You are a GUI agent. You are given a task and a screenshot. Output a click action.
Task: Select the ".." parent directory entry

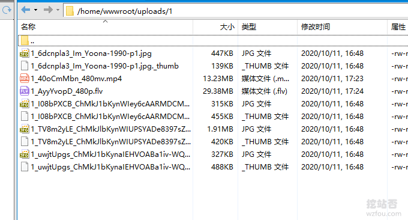(x=32, y=41)
